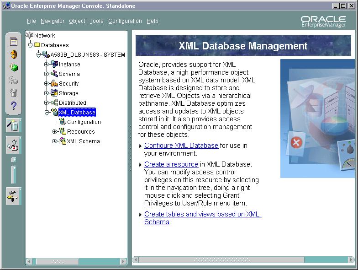Click the report/list icon in left toolbar

(14, 42)
